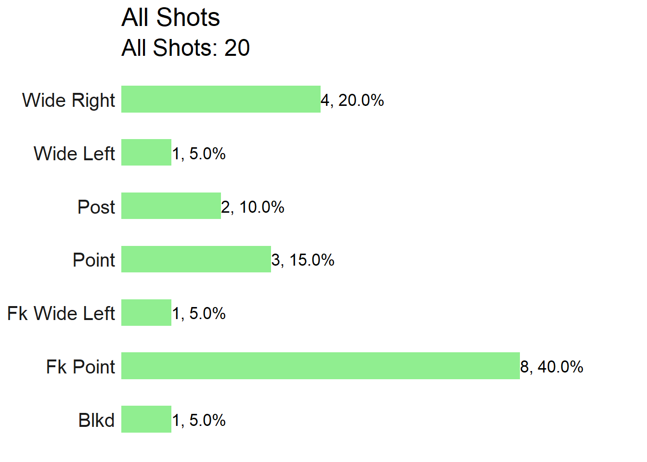Click the Wide Left bar

click(x=146, y=152)
